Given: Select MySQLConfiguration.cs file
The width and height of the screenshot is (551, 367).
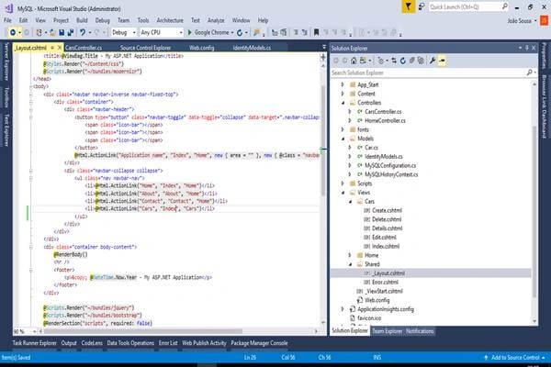Looking at the screenshot, I should click(390, 165).
